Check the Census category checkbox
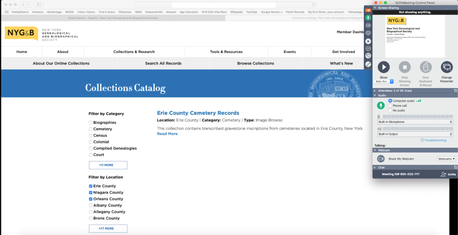The image size is (458, 235). coord(90,136)
